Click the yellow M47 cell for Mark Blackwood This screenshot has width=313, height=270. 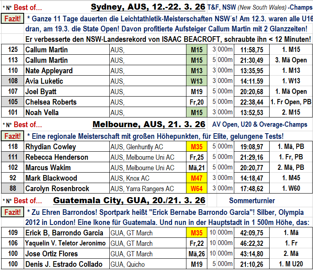click(196, 178)
